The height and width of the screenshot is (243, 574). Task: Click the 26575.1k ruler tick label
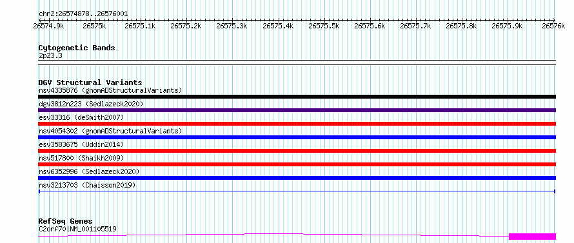(x=140, y=26)
